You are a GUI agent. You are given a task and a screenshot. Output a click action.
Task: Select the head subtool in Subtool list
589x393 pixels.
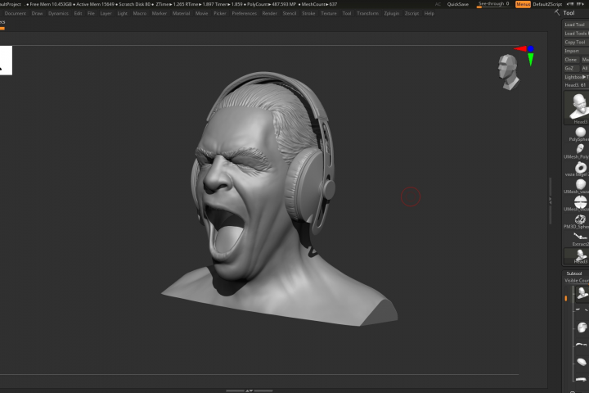point(582,293)
